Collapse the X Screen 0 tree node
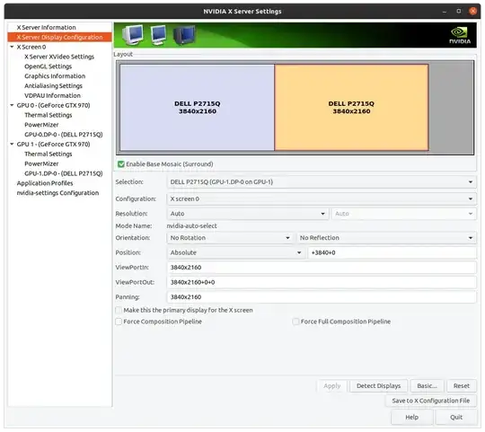The width and height of the screenshot is (485, 432). 12,47
